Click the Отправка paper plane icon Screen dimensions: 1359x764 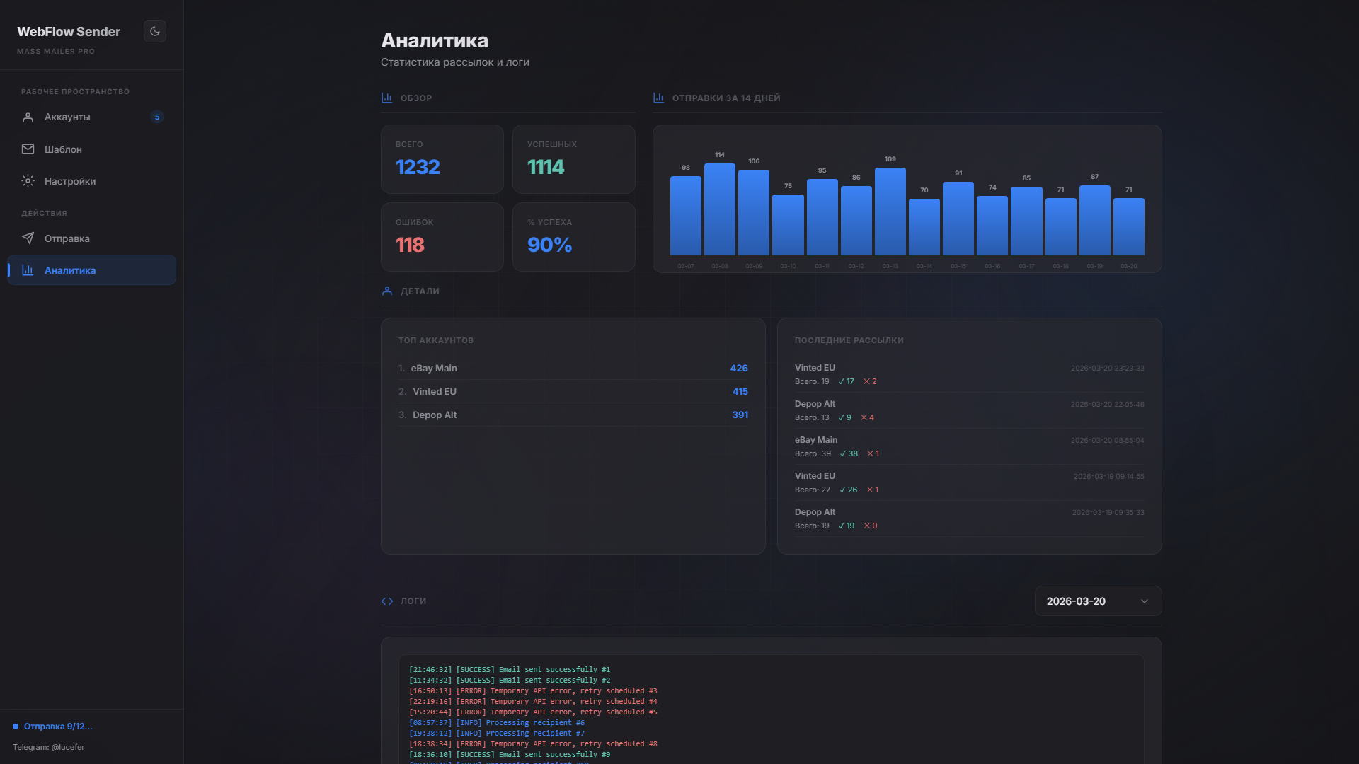click(x=28, y=238)
